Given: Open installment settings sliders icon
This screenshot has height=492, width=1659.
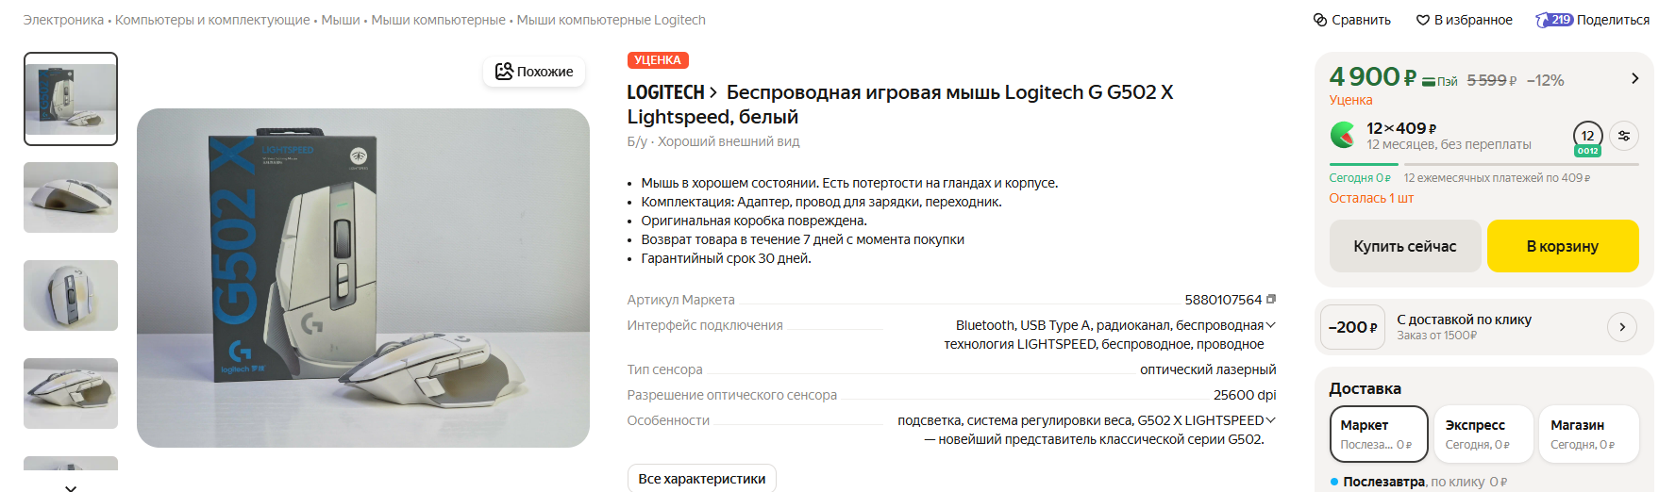Looking at the screenshot, I should (1624, 136).
